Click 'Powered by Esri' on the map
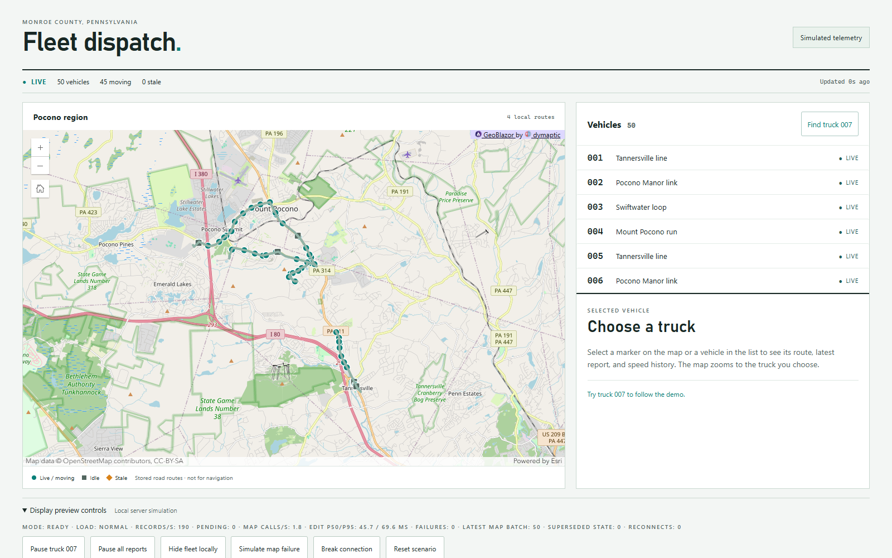Image resolution: width=892 pixels, height=558 pixels. (x=537, y=461)
